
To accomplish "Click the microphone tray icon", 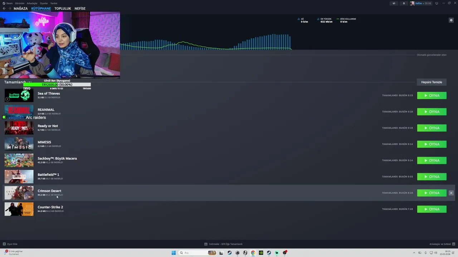I will coord(425,253).
